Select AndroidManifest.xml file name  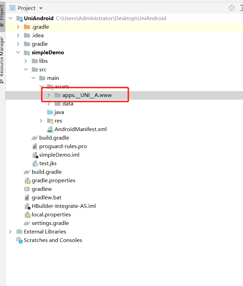coord(80,129)
